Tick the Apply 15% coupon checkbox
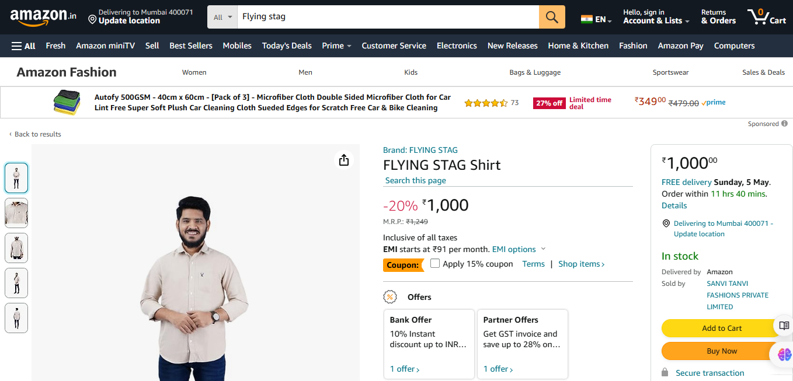Image resolution: width=793 pixels, height=381 pixels. (x=435, y=263)
